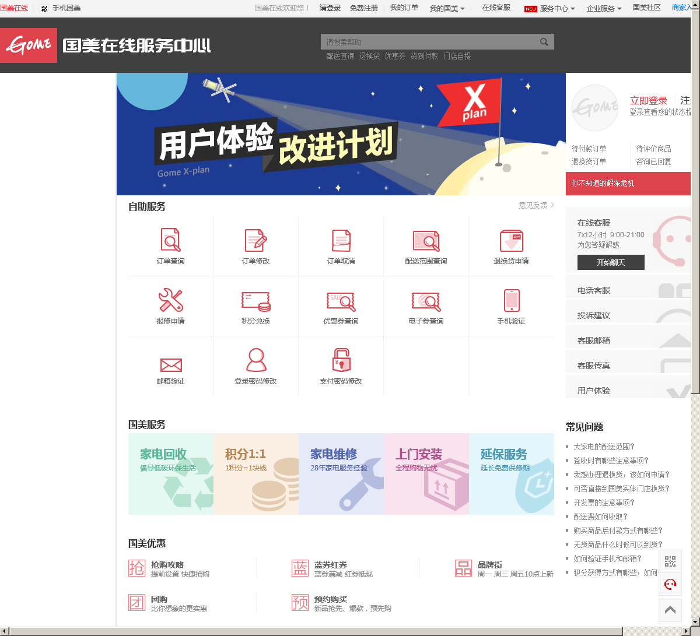Click the search magnifier icon
700x636 pixels.
tap(544, 42)
